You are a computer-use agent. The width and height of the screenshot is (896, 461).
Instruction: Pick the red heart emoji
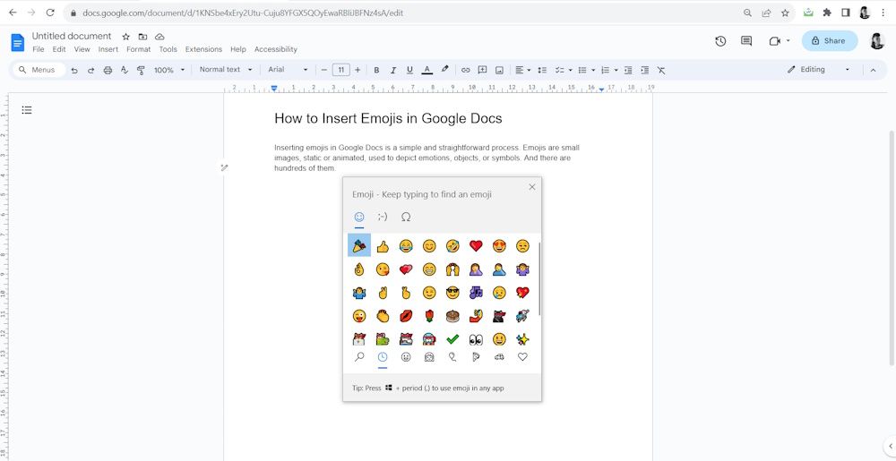click(476, 246)
